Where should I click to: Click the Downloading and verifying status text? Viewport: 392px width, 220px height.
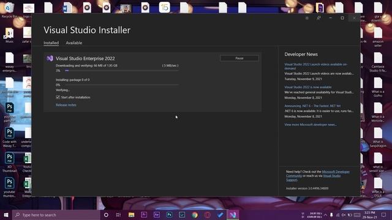(x=86, y=65)
